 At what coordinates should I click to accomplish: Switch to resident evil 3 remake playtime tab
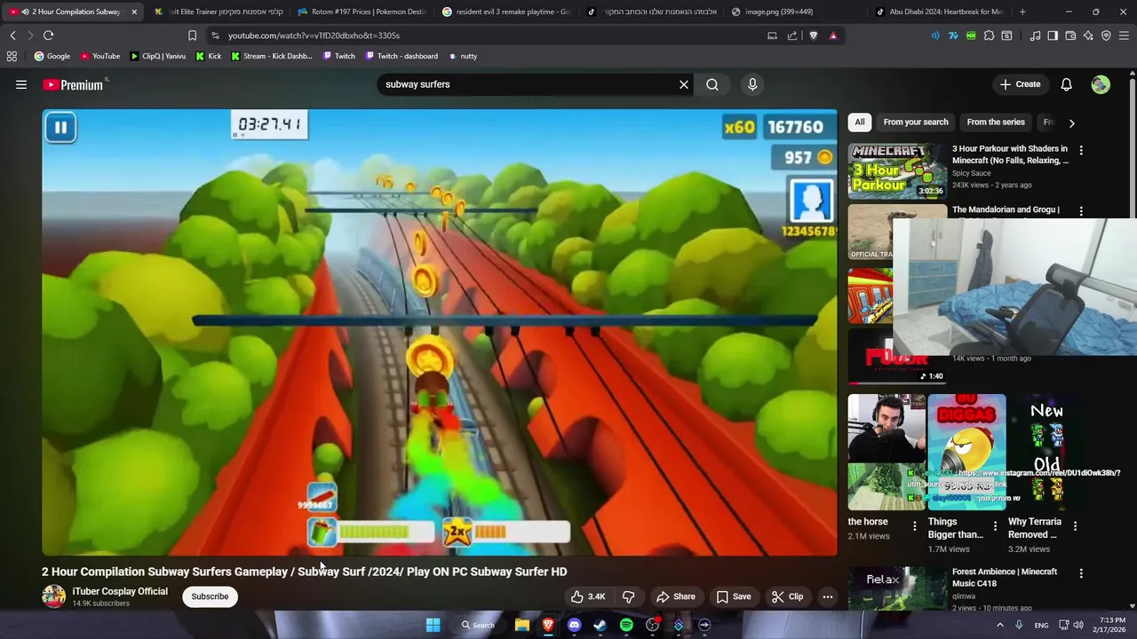pyautogui.click(x=506, y=12)
